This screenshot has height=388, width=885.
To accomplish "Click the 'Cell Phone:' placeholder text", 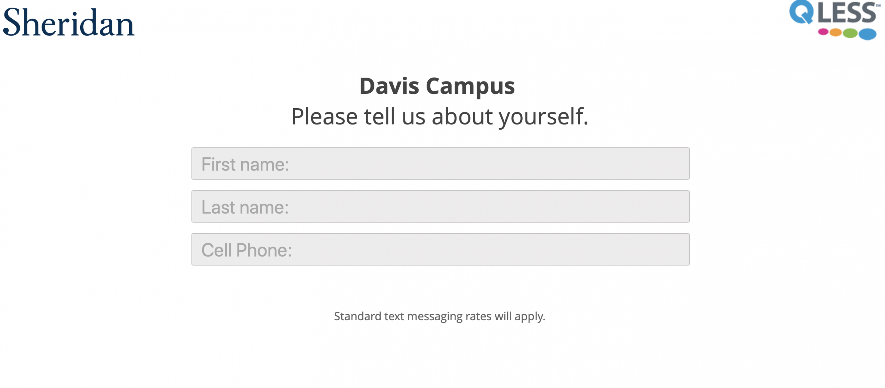I will [x=246, y=250].
